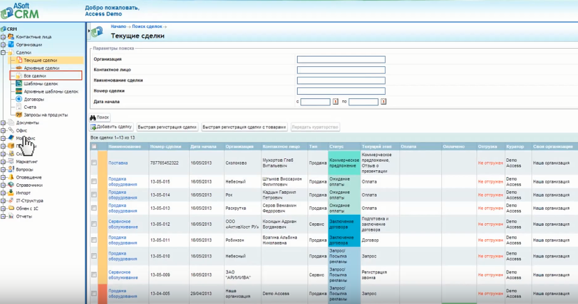
Task: Click the IT-Структура tree icon
Action: 11,201
